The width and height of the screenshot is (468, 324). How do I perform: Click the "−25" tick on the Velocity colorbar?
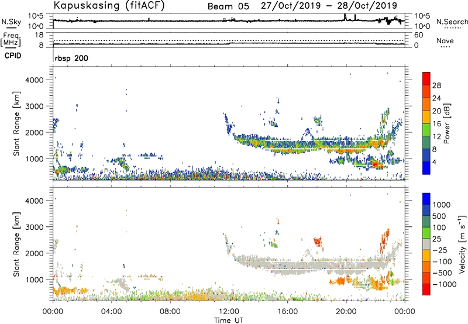439,250
